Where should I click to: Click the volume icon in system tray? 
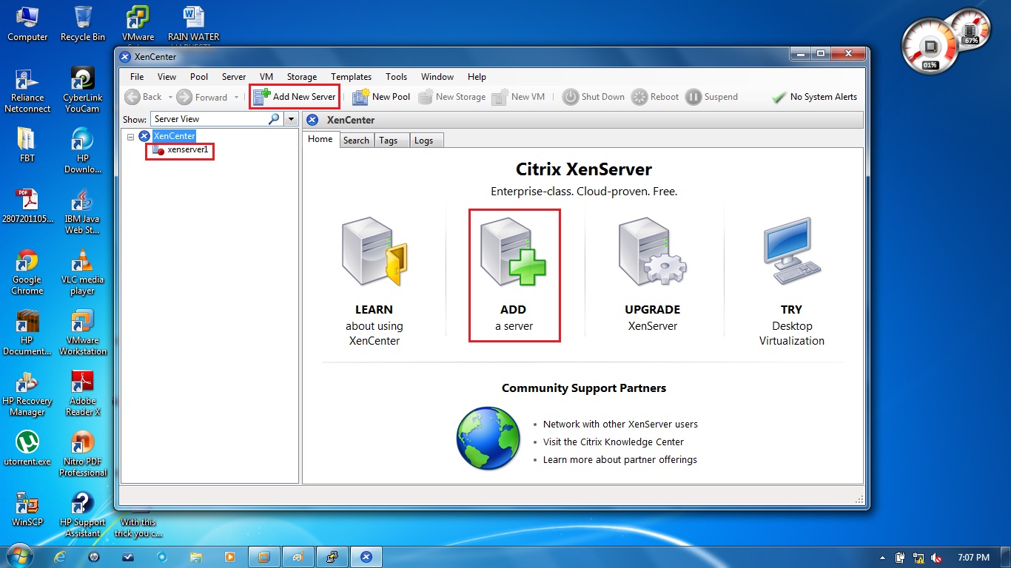(x=937, y=558)
